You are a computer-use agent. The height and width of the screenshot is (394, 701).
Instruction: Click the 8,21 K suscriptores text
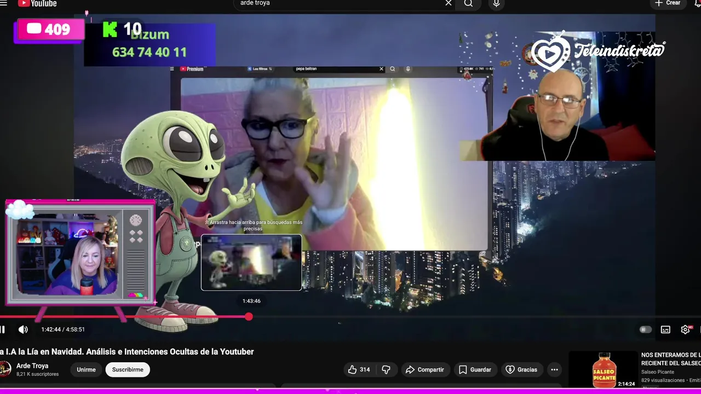pos(37,374)
